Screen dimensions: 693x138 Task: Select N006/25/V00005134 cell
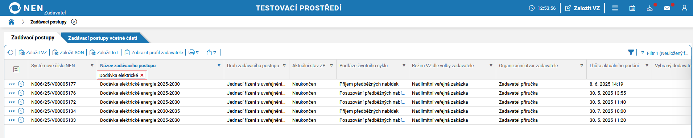(53, 111)
